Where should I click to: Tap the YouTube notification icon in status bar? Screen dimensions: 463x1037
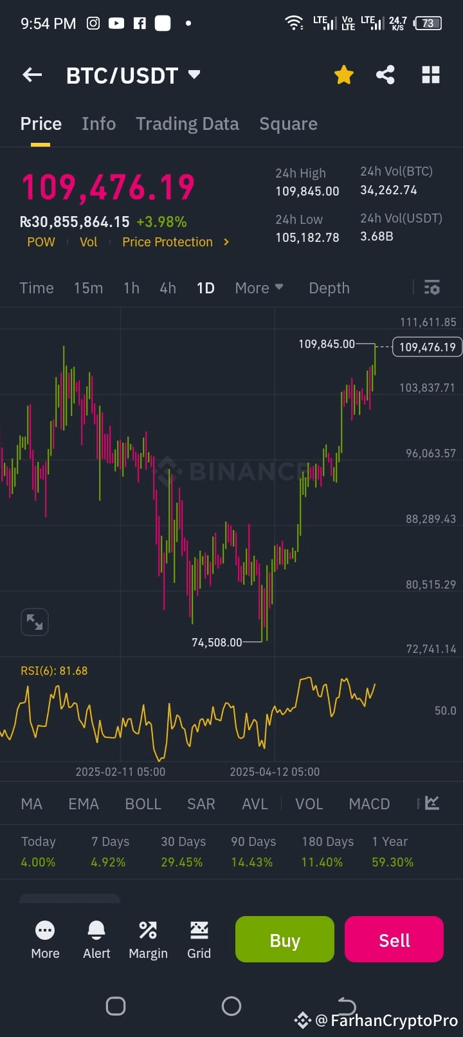click(x=116, y=23)
